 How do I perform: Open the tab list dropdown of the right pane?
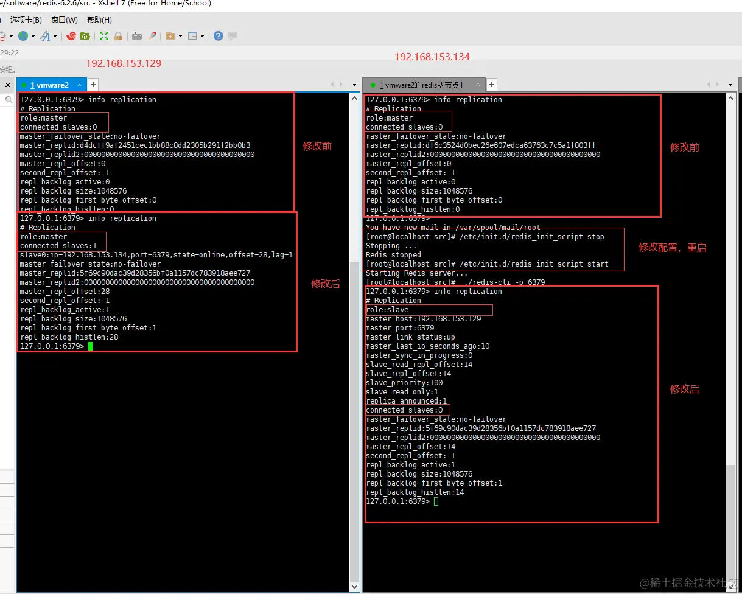(730, 85)
